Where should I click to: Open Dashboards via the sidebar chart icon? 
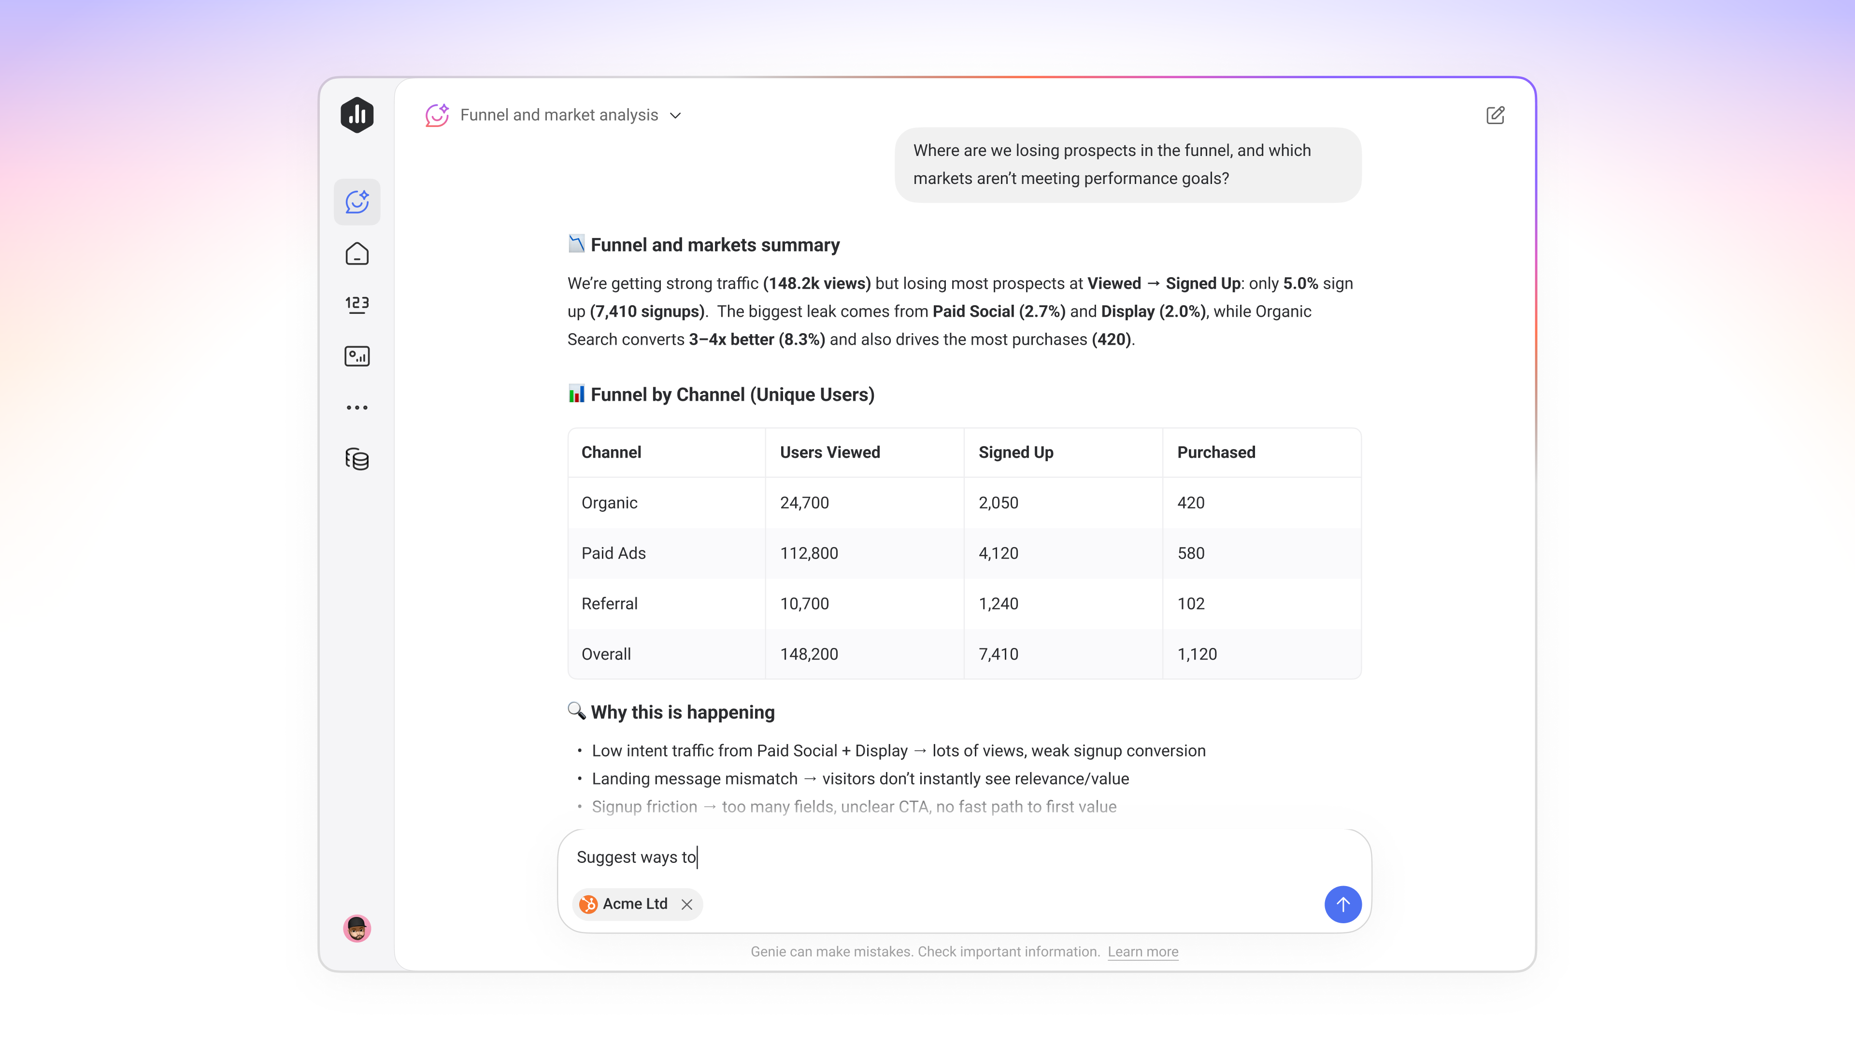[x=357, y=355]
